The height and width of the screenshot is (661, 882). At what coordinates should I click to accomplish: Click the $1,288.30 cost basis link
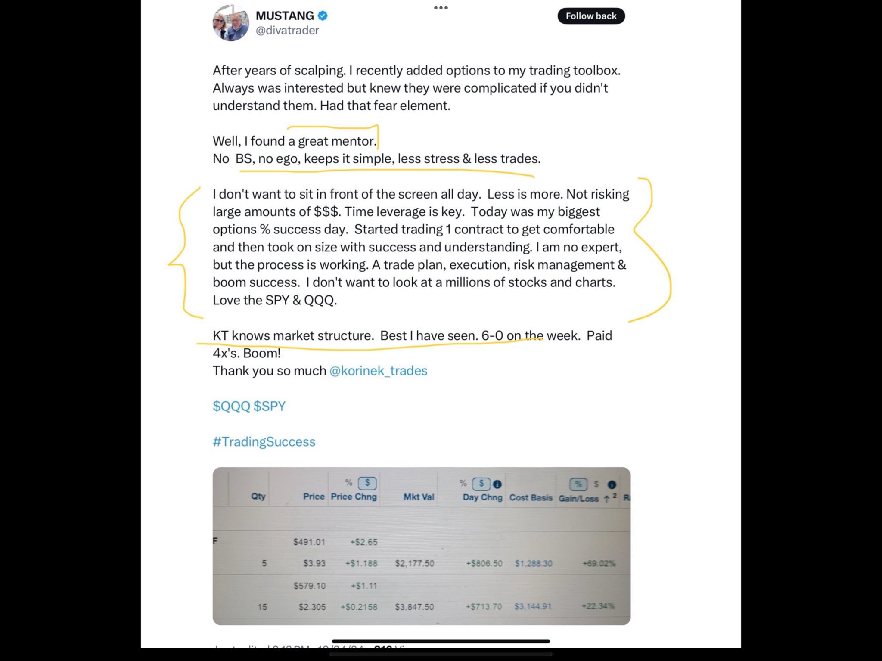(533, 563)
